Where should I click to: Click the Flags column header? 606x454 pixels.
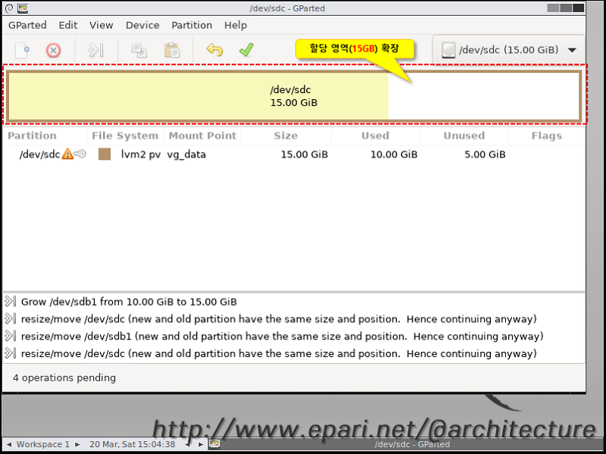click(x=546, y=136)
